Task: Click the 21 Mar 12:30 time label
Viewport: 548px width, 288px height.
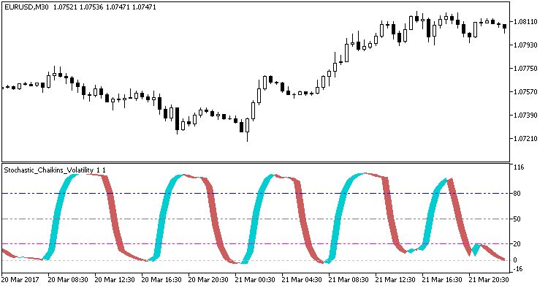Action: [395, 280]
